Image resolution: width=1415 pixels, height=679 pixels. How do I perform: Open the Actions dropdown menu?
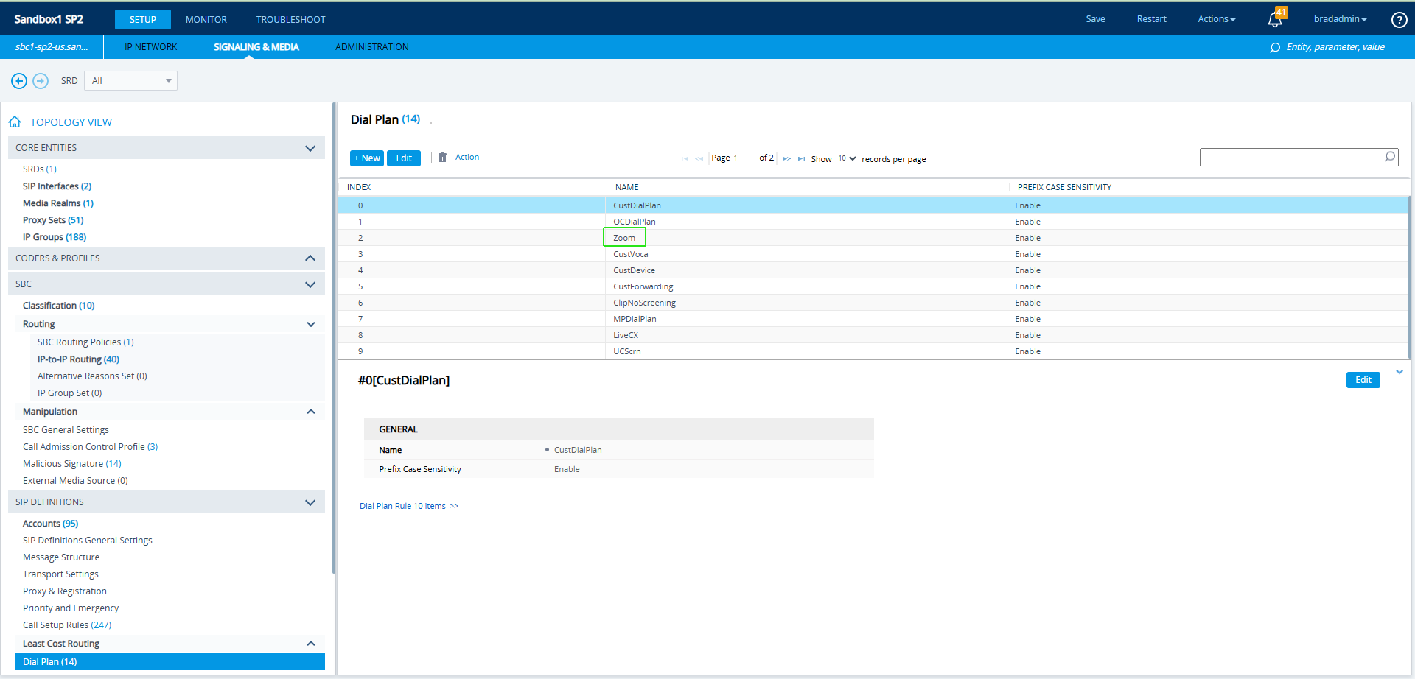1216,19
